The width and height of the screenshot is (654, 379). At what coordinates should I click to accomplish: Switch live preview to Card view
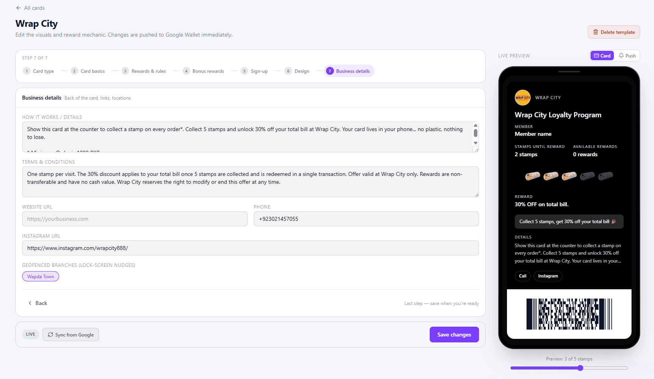(602, 56)
